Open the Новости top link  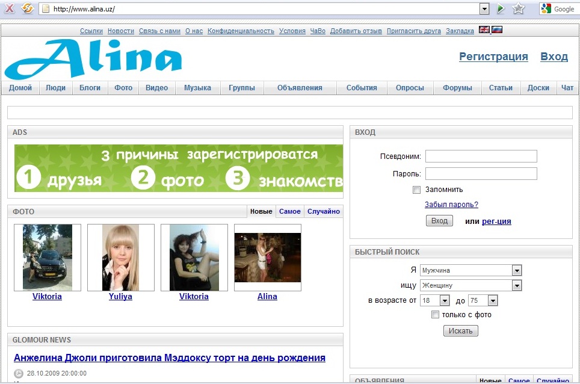coord(121,31)
